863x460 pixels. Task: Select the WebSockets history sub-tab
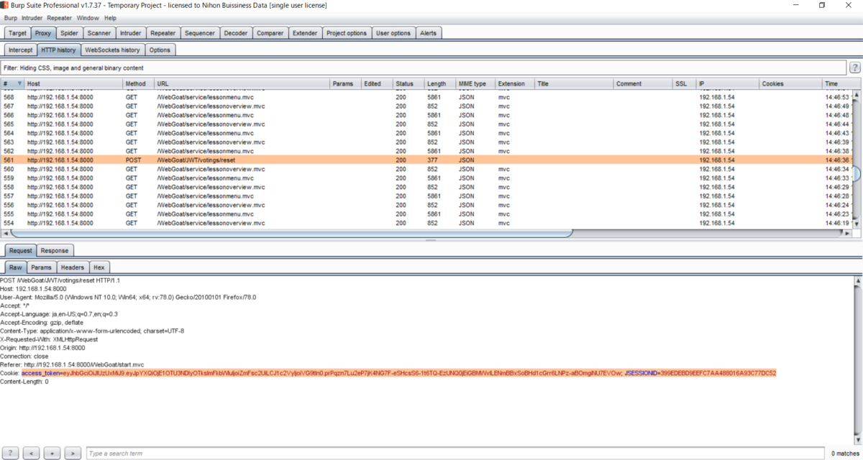[112, 50]
